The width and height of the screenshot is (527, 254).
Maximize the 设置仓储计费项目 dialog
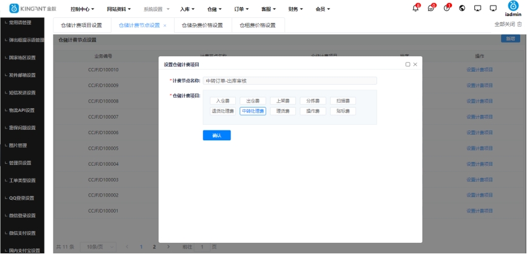(407, 64)
